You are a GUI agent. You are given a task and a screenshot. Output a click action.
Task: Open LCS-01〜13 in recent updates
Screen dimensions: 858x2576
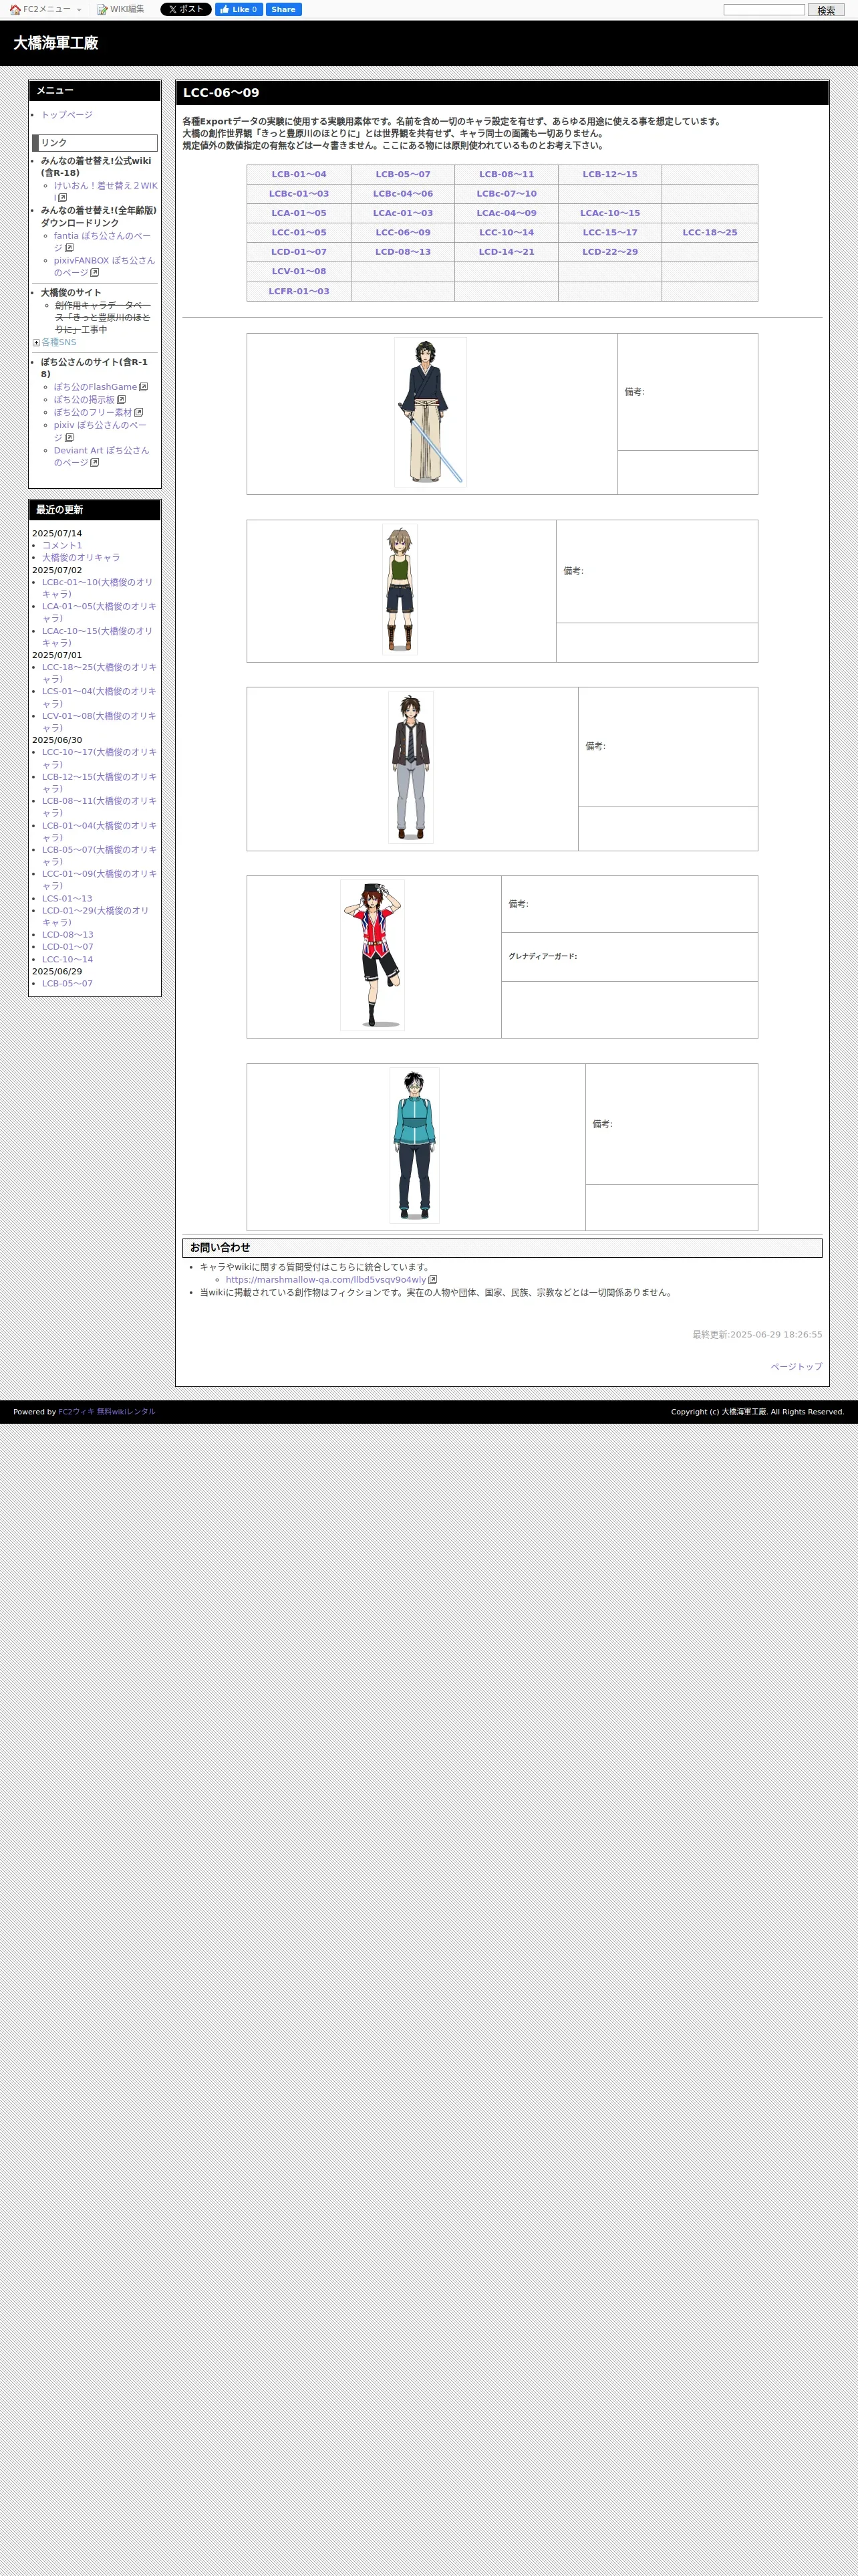[x=67, y=899]
